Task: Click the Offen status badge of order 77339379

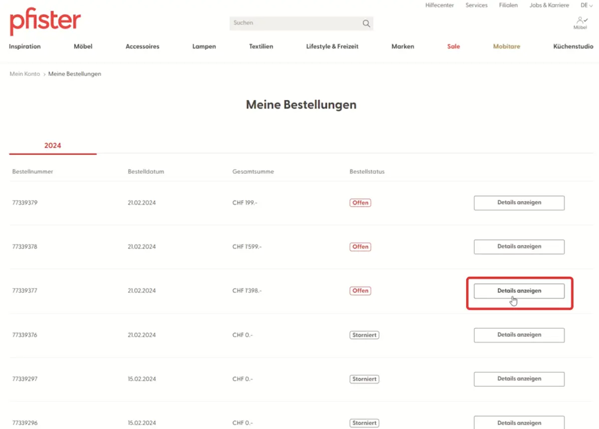Action: click(360, 203)
